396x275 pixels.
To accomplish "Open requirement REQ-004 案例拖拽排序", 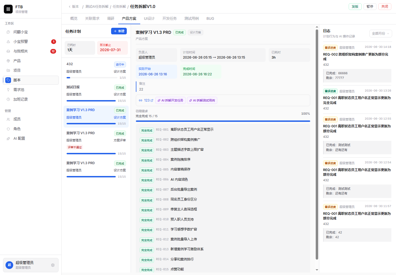I will (223, 159).
